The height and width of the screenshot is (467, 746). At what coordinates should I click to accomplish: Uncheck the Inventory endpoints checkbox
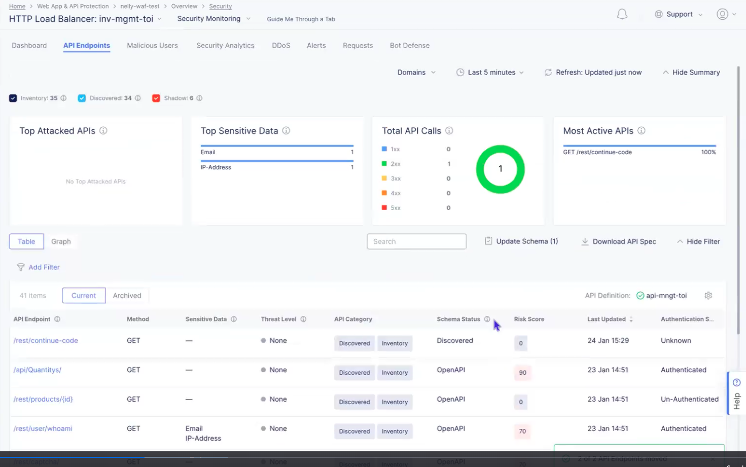tap(13, 98)
